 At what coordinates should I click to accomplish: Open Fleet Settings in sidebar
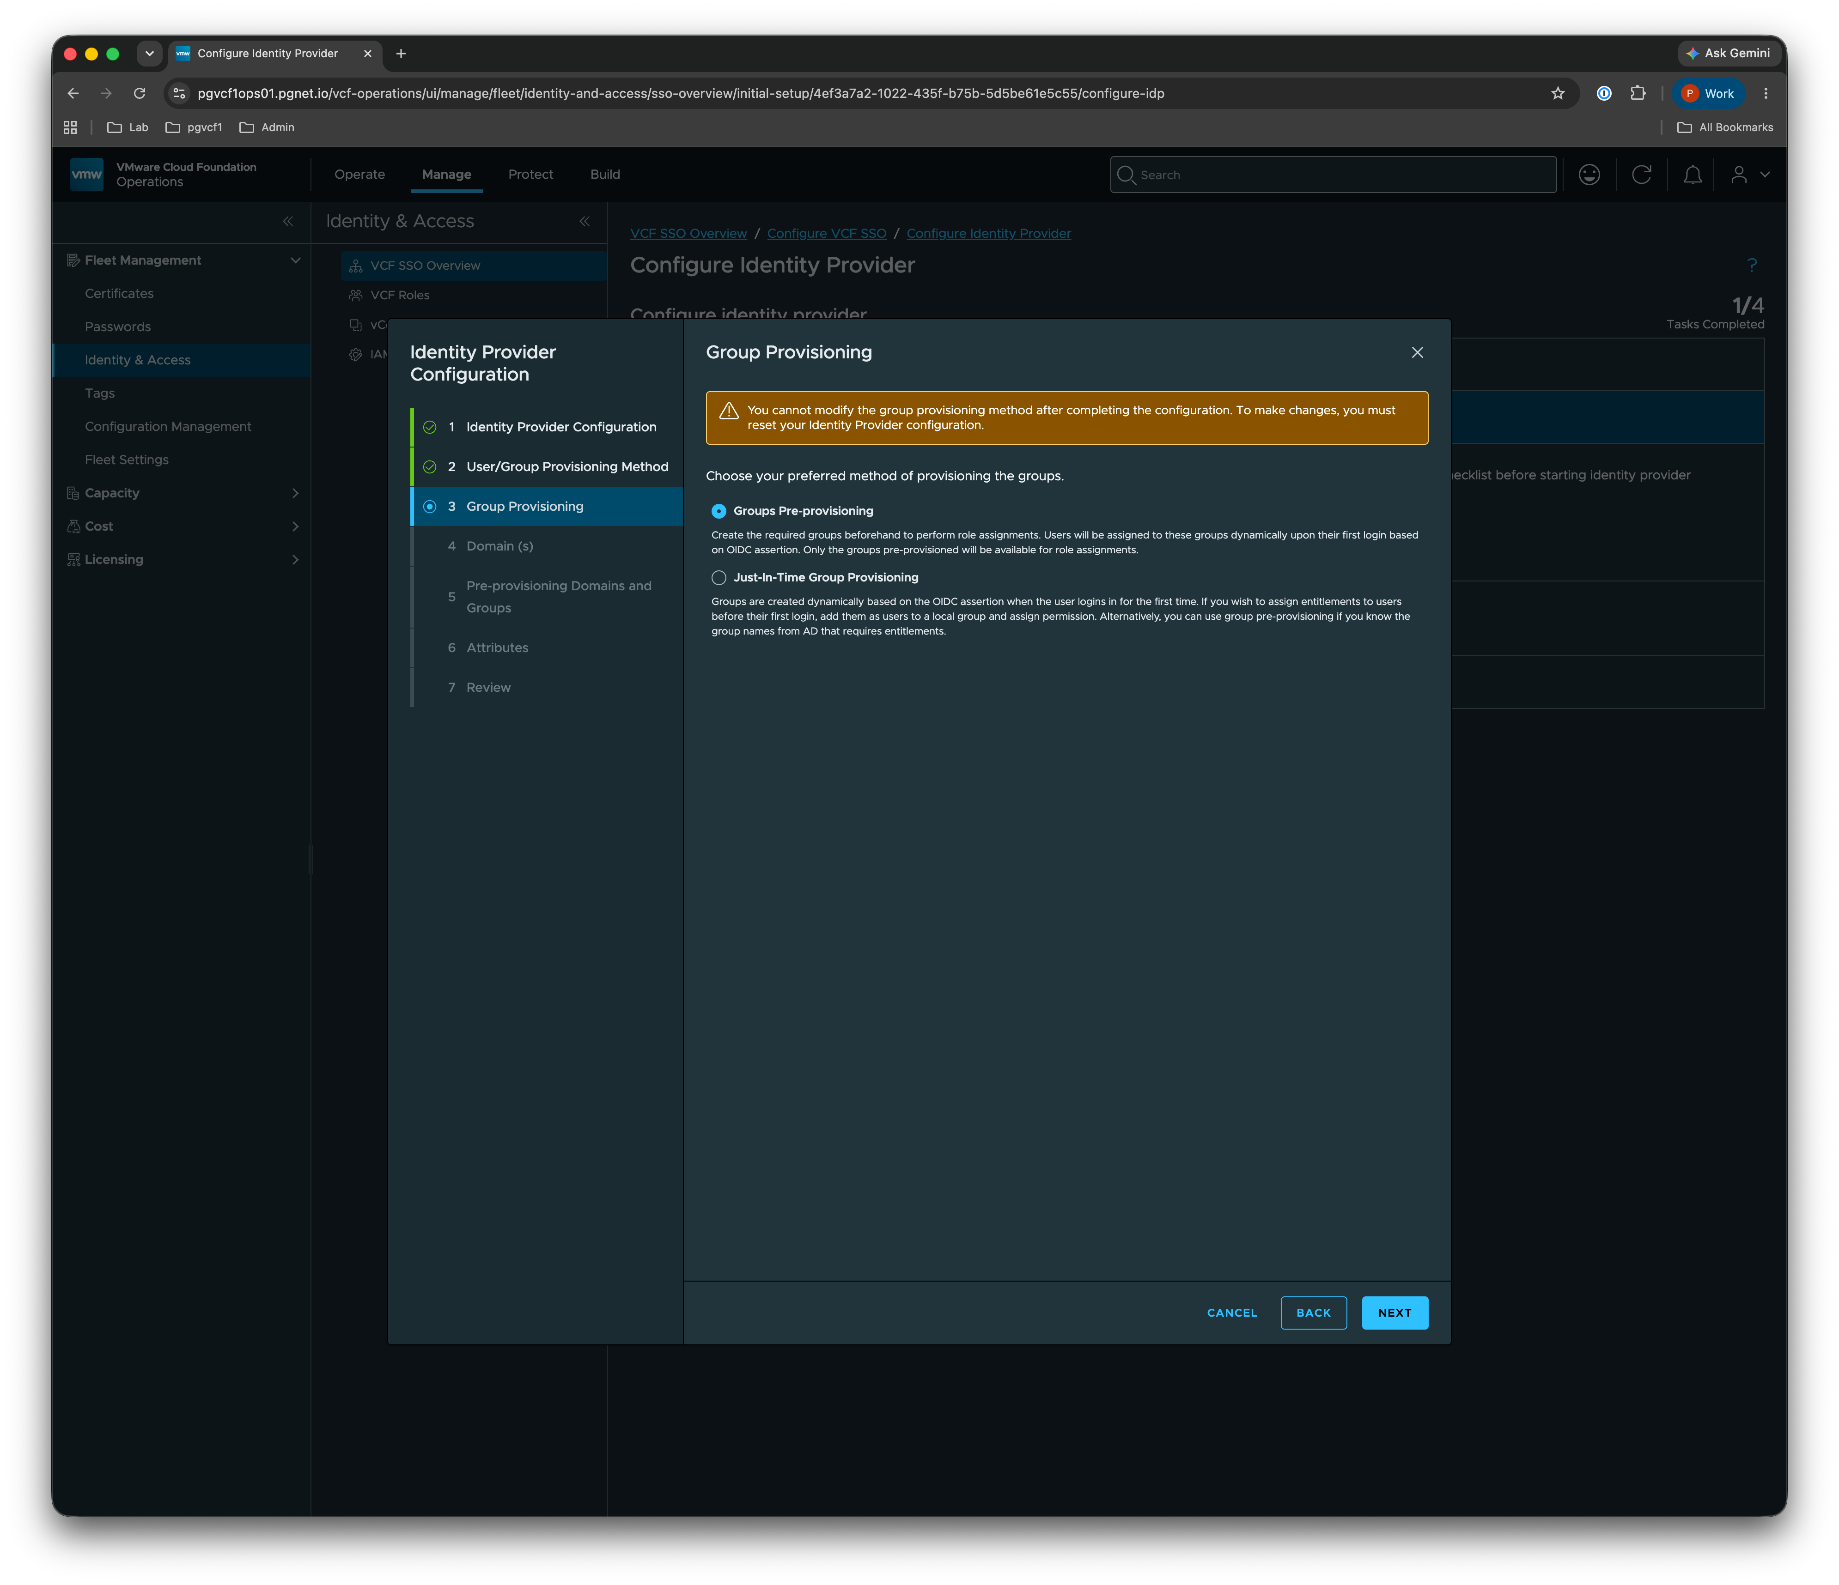[x=126, y=460]
